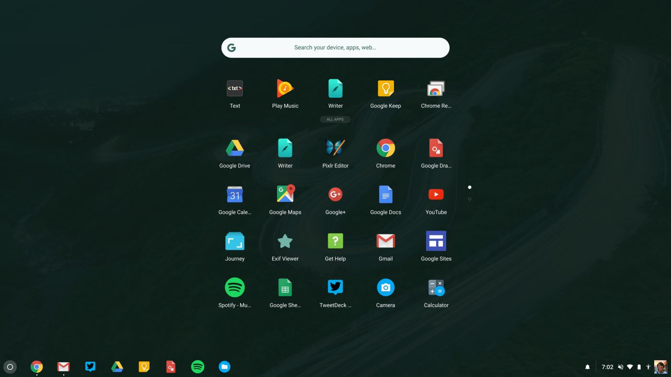The height and width of the screenshot is (377, 671).
Task: Open the Files app from the shelf
Action: pyautogui.click(x=224, y=367)
